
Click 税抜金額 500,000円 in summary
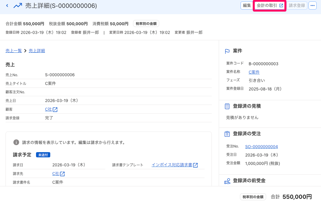pyautogui.click(x=68, y=24)
